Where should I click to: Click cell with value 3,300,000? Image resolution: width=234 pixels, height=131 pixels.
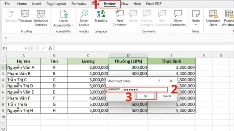point(171,67)
